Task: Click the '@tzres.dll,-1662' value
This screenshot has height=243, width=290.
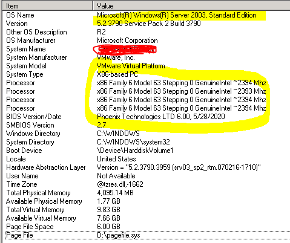Action: pos(120,184)
